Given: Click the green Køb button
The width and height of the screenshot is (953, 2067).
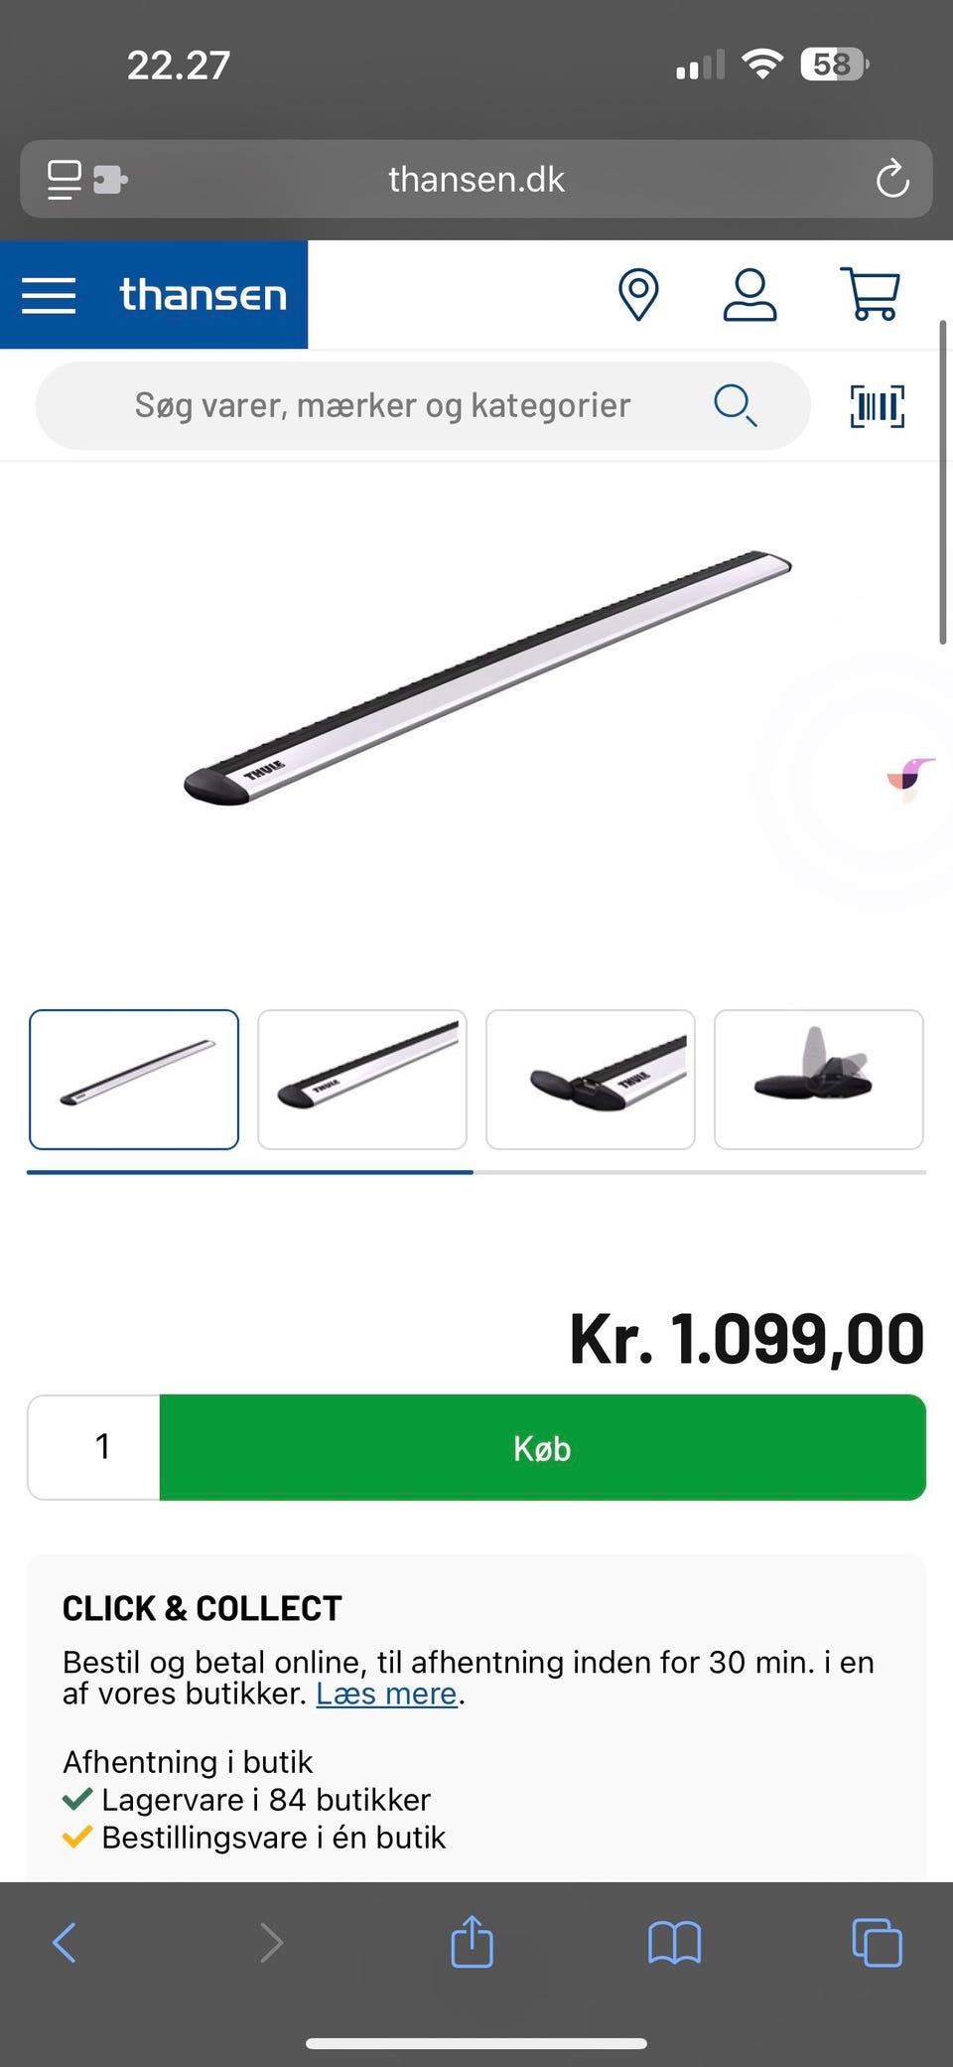Looking at the screenshot, I should point(542,1447).
